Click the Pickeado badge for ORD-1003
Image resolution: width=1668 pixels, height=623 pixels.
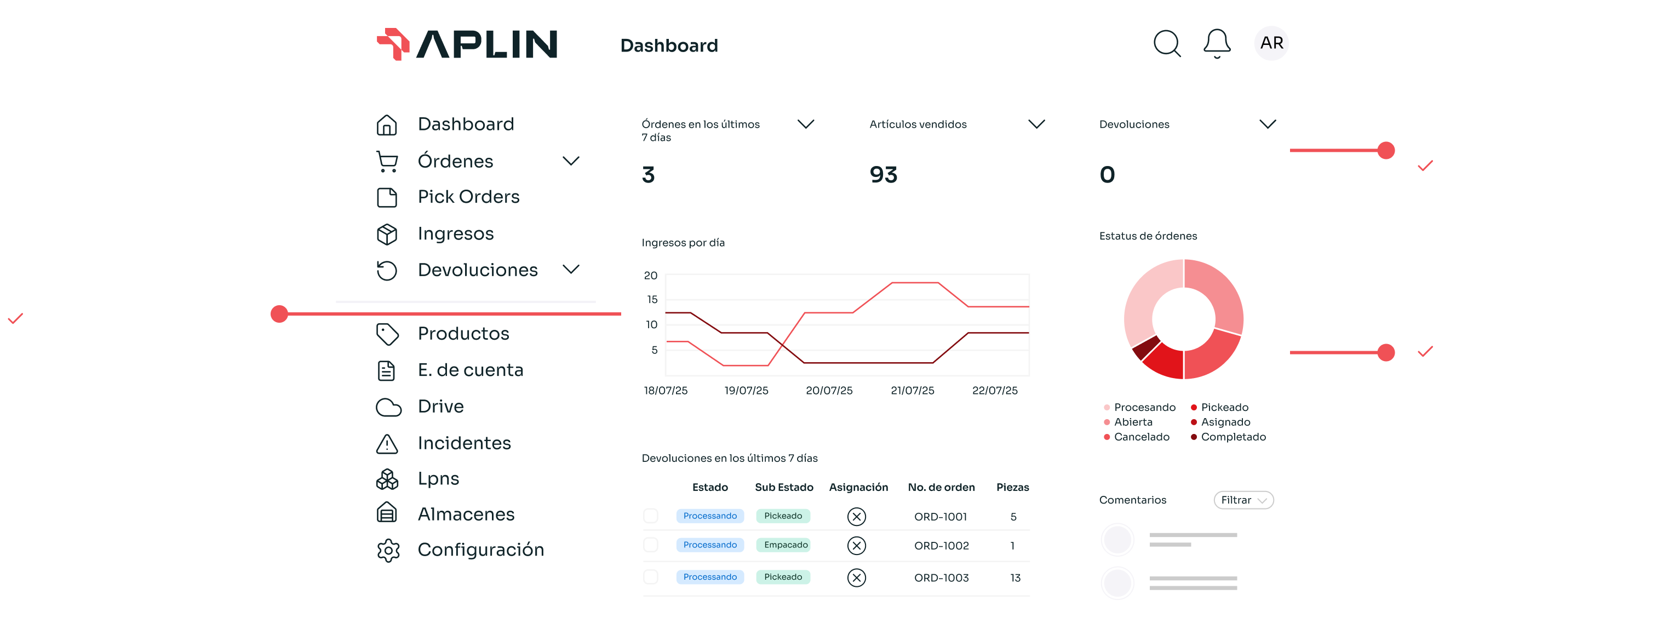click(x=783, y=576)
